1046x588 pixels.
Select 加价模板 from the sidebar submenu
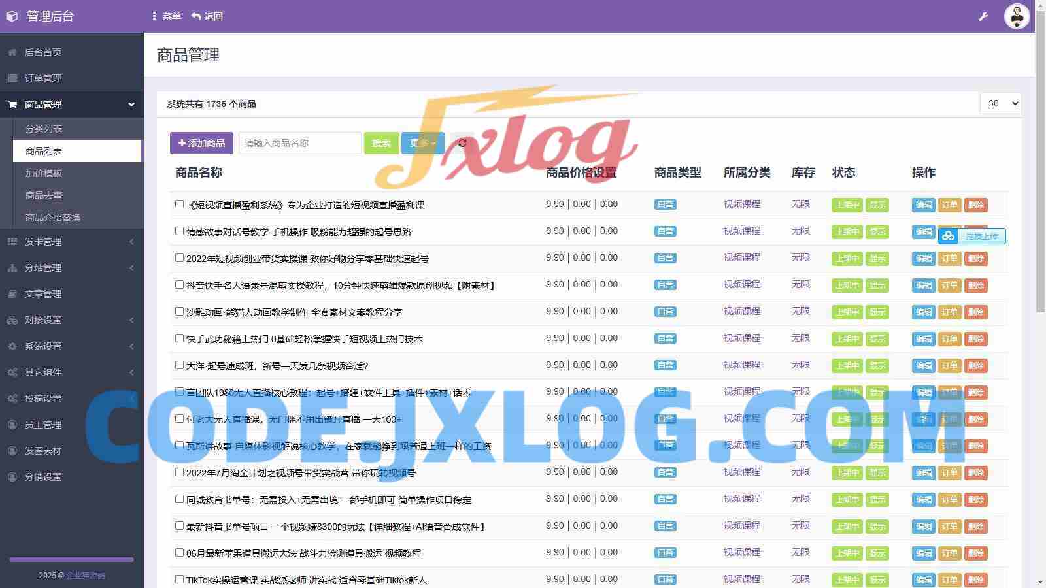point(44,173)
